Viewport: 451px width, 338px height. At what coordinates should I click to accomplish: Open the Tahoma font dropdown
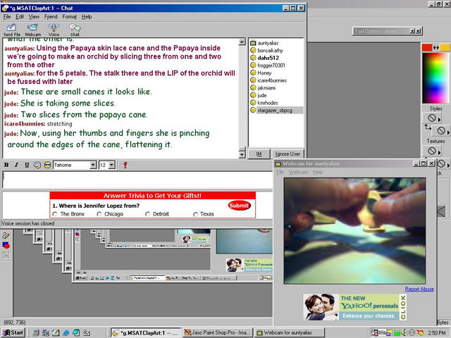tap(93, 165)
